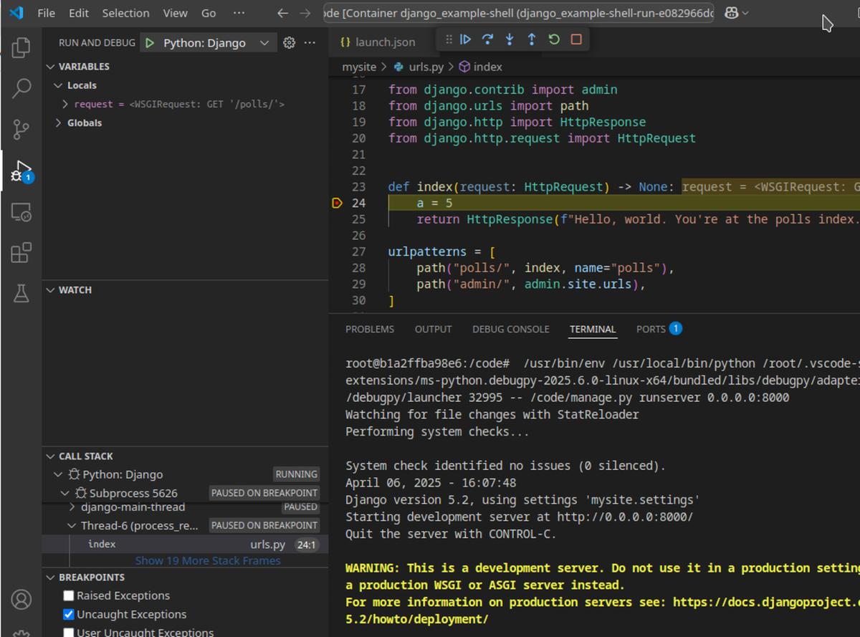Select Step Over in the debug toolbar
Screen dimensions: 860x637
click(x=488, y=39)
